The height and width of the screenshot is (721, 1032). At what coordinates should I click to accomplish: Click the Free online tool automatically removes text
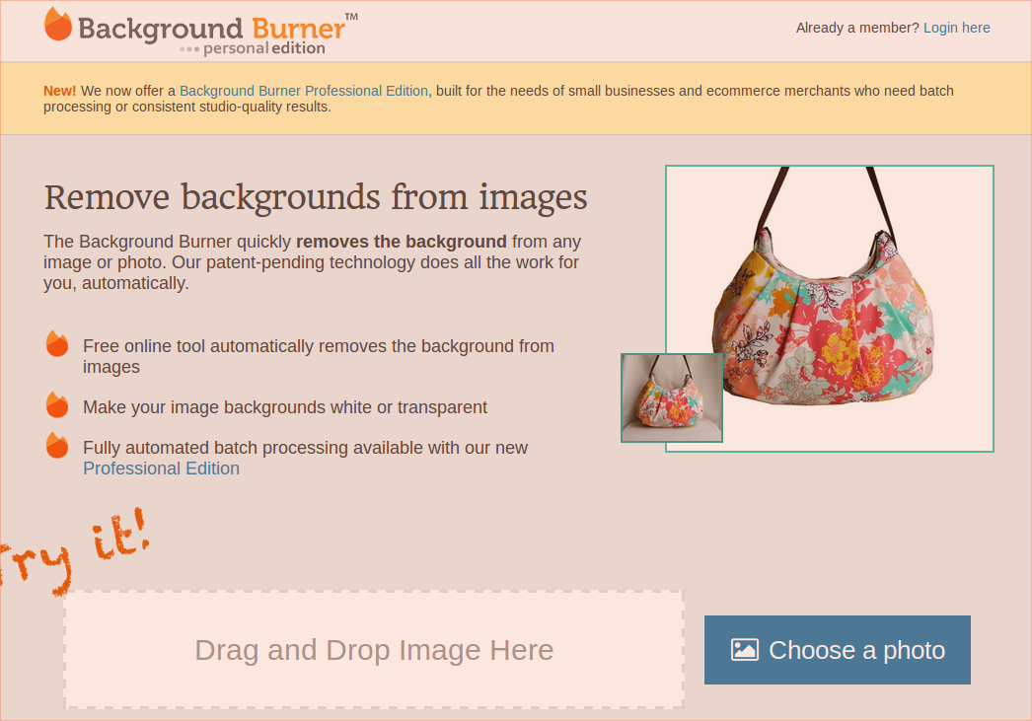(x=319, y=356)
